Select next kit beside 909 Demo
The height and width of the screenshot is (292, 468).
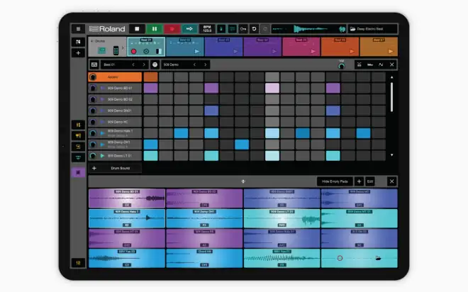(x=206, y=64)
